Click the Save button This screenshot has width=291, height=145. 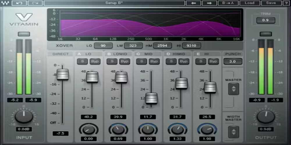tap(271, 3)
